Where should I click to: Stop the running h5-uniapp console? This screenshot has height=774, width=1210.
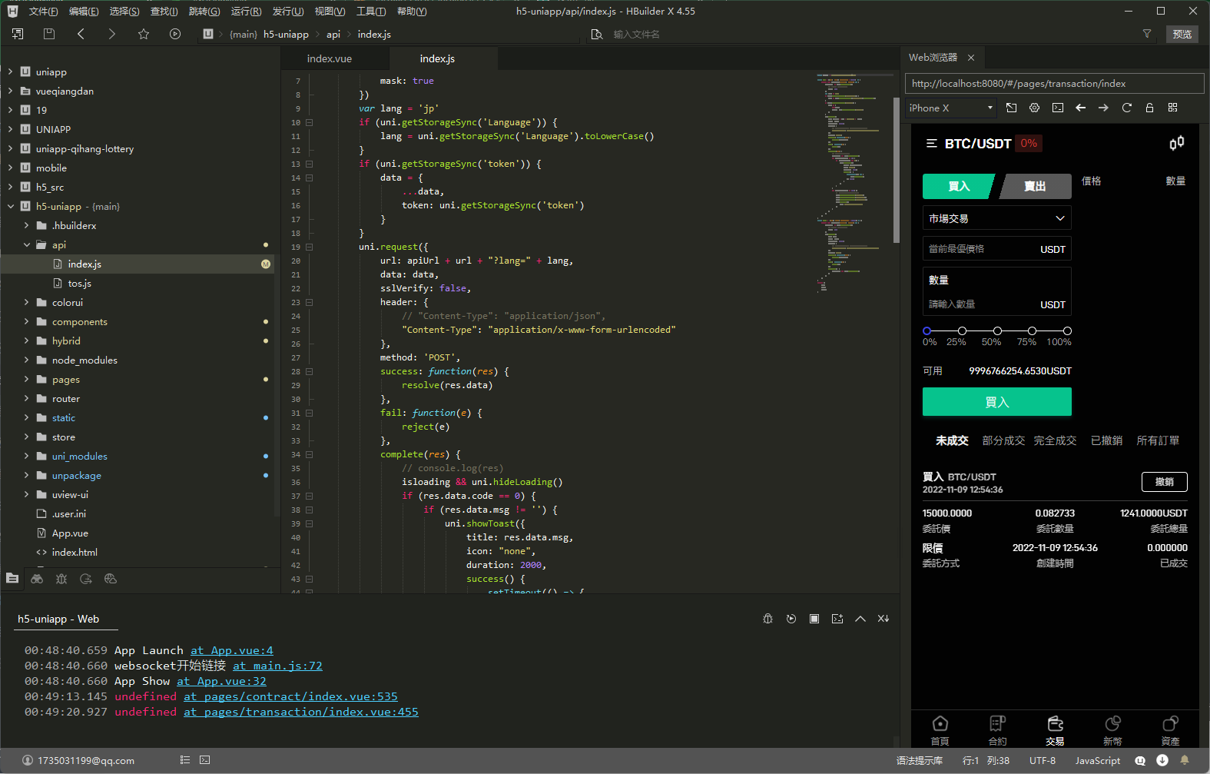click(x=814, y=619)
